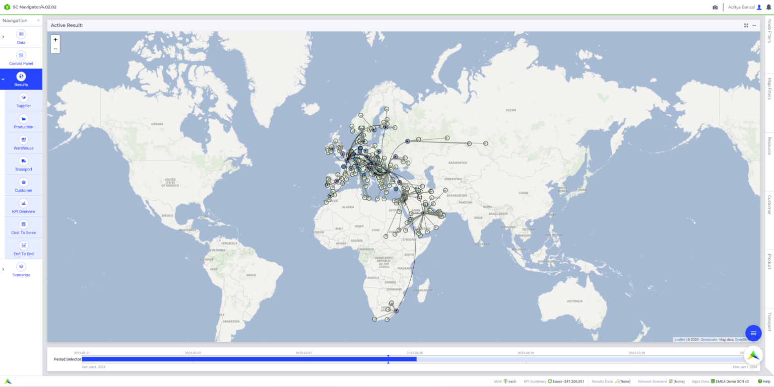Open KPI Overview chart icon
This screenshot has height=387, width=774.
click(23, 203)
